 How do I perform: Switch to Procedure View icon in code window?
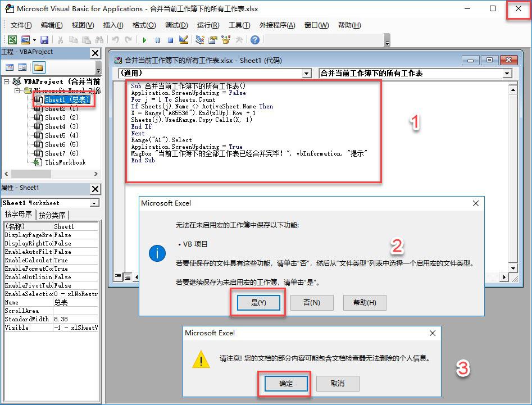click(x=118, y=277)
